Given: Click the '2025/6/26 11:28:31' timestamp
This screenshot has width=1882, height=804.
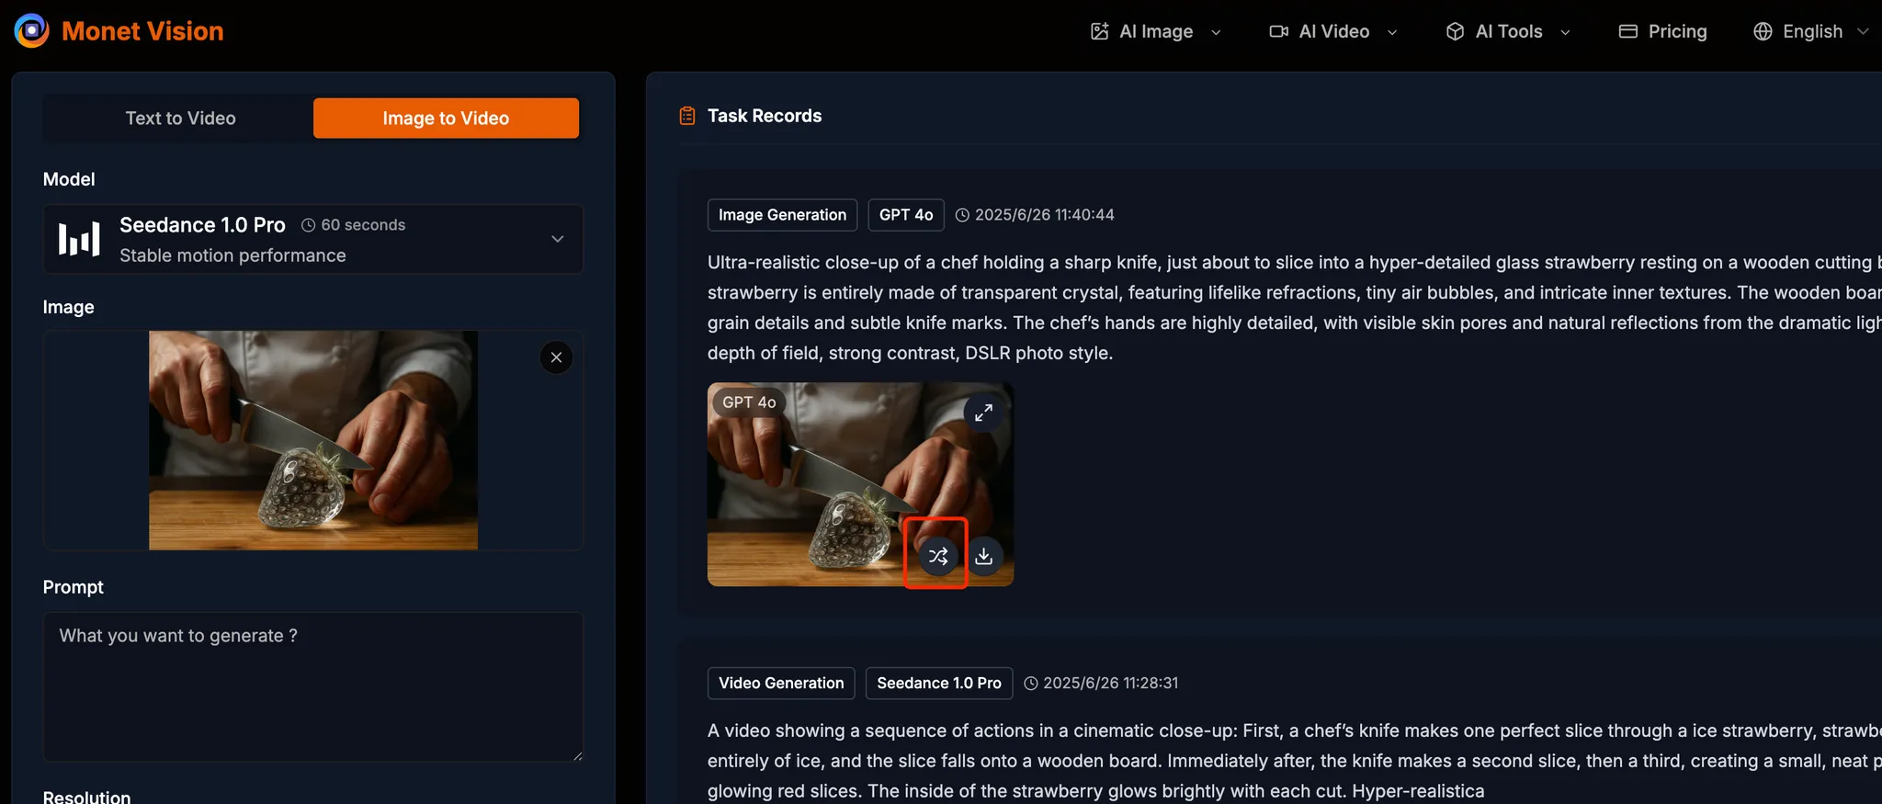Looking at the screenshot, I should pyautogui.click(x=1110, y=684).
